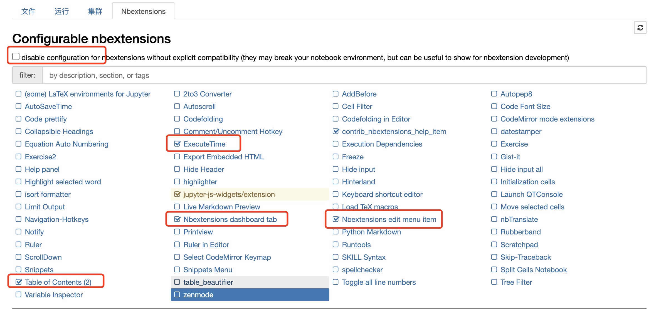Viewport: 666px width, 317px height.
Task: Toggle disable configuration compatibility checkbox
Action: click(16, 57)
